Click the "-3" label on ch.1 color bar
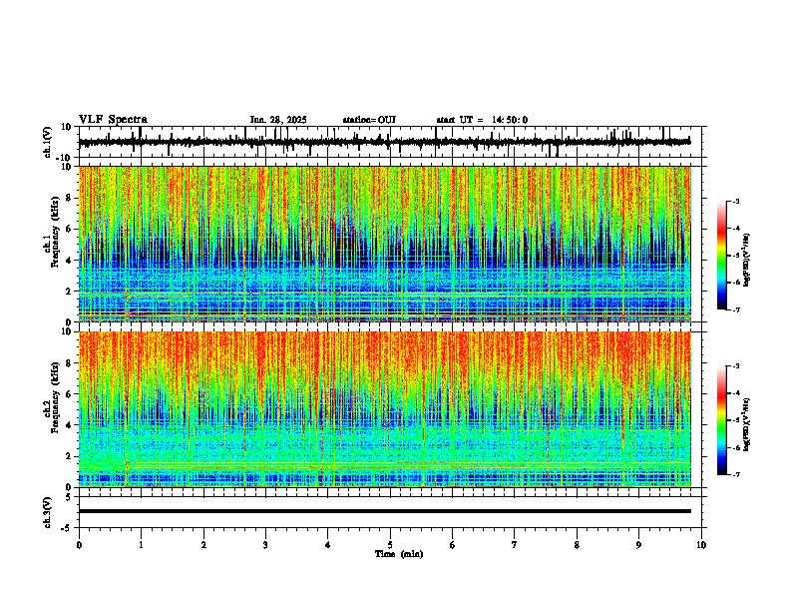 click(x=735, y=202)
